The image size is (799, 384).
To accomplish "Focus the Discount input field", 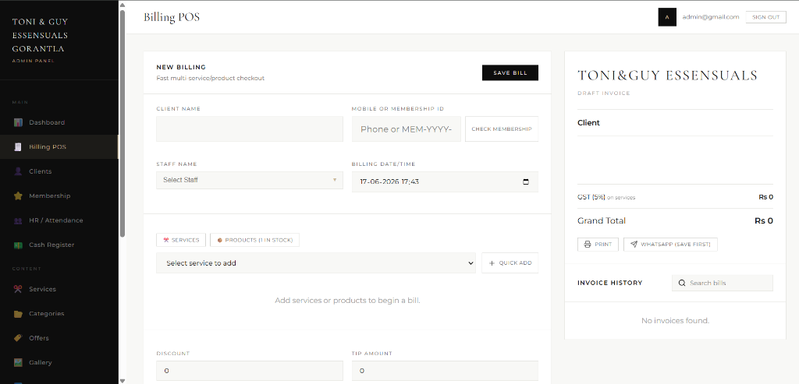I will click(250, 371).
